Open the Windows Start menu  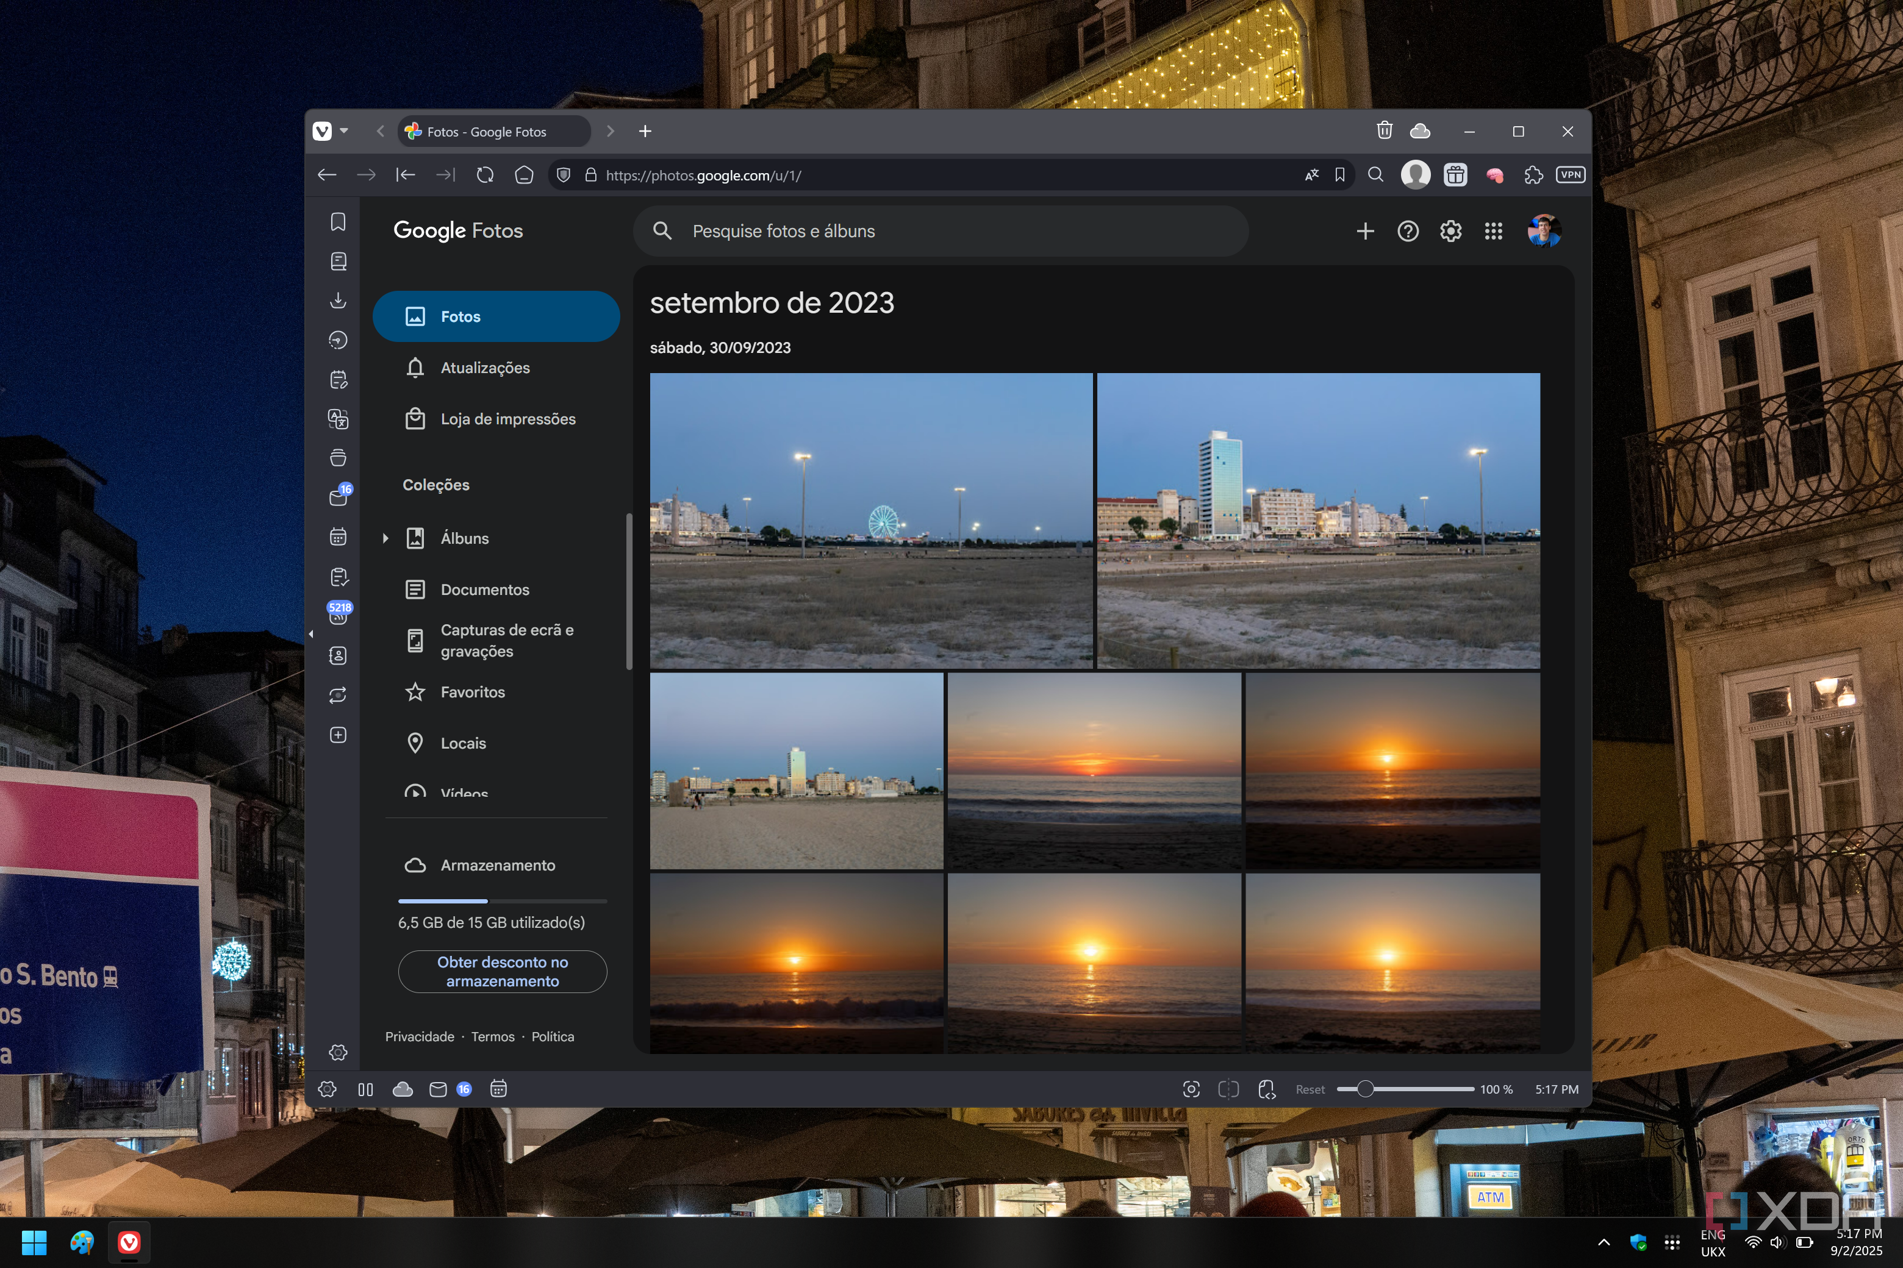point(34,1242)
